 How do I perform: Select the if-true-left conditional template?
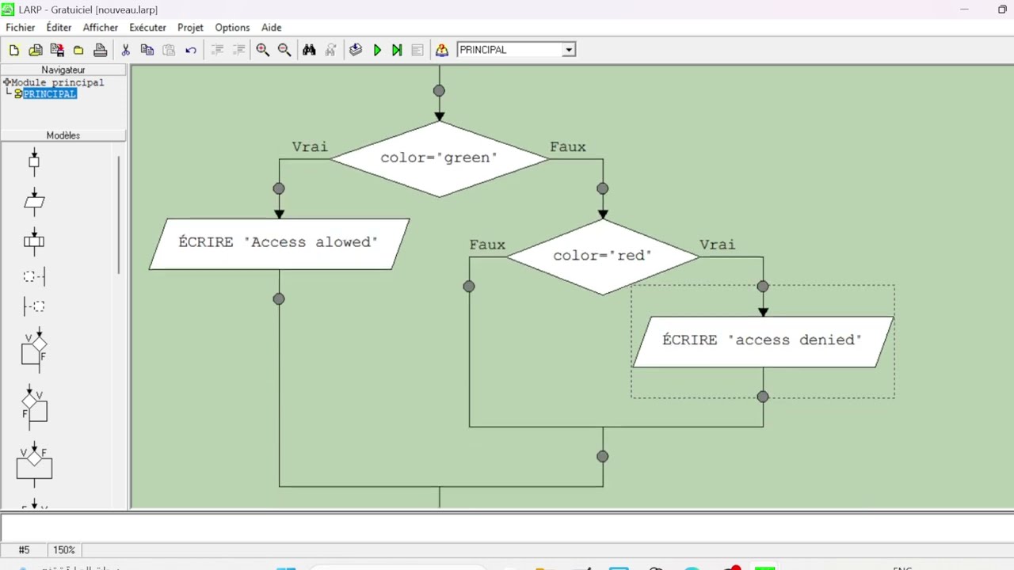pos(34,349)
